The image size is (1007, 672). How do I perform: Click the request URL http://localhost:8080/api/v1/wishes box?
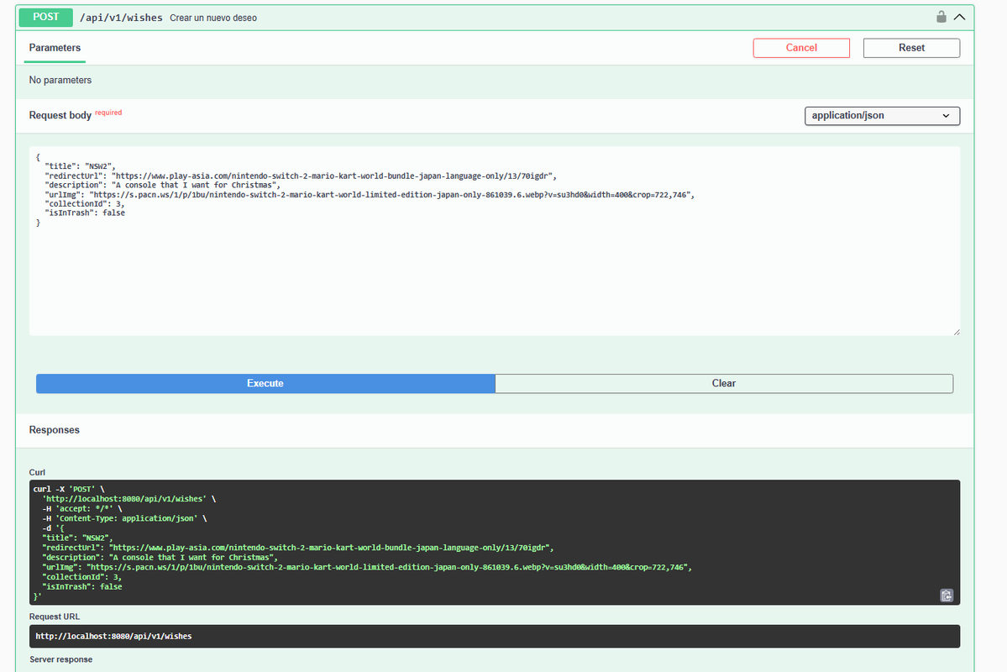[495, 637]
